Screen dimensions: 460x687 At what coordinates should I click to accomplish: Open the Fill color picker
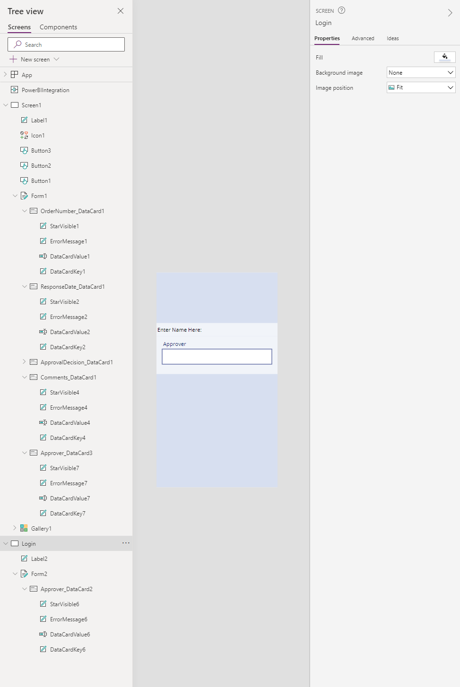pyautogui.click(x=444, y=57)
